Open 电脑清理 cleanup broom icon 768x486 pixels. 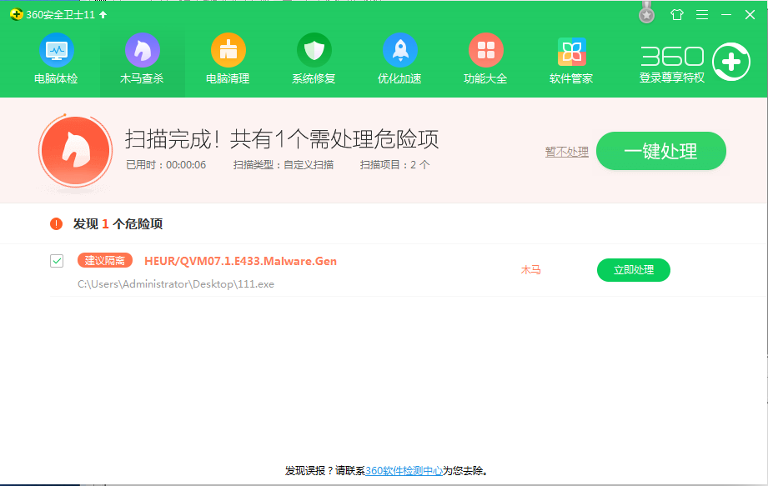pos(228,51)
